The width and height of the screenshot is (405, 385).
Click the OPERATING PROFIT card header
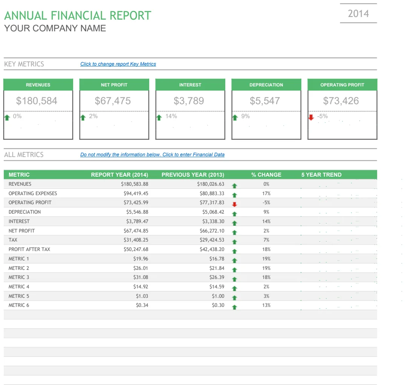[x=342, y=85]
